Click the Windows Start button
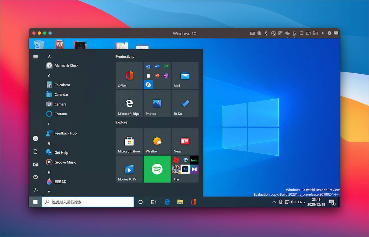This screenshot has height=237, width=369. [x=35, y=202]
